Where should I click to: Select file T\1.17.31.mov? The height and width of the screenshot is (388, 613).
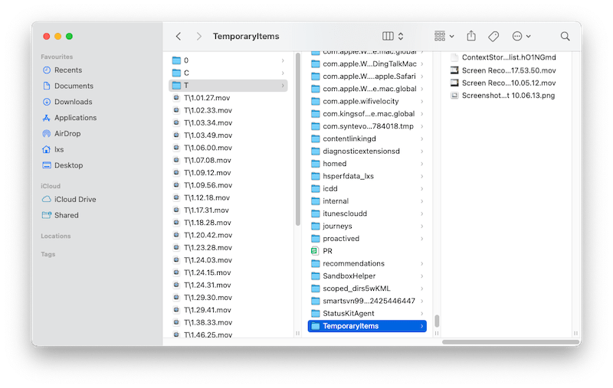coord(228,210)
